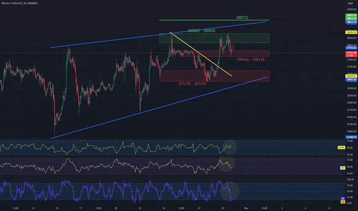Click 35500.00 on the price scale
Viewport: 358px width, 211px height.
tap(351, 117)
